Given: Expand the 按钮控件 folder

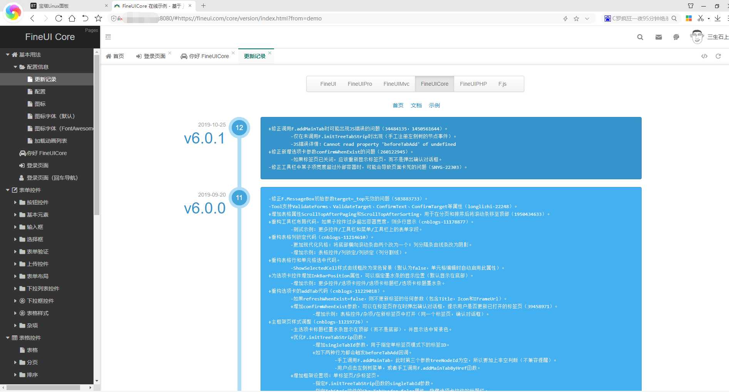Looking at the screenshot, I should 15,202.
